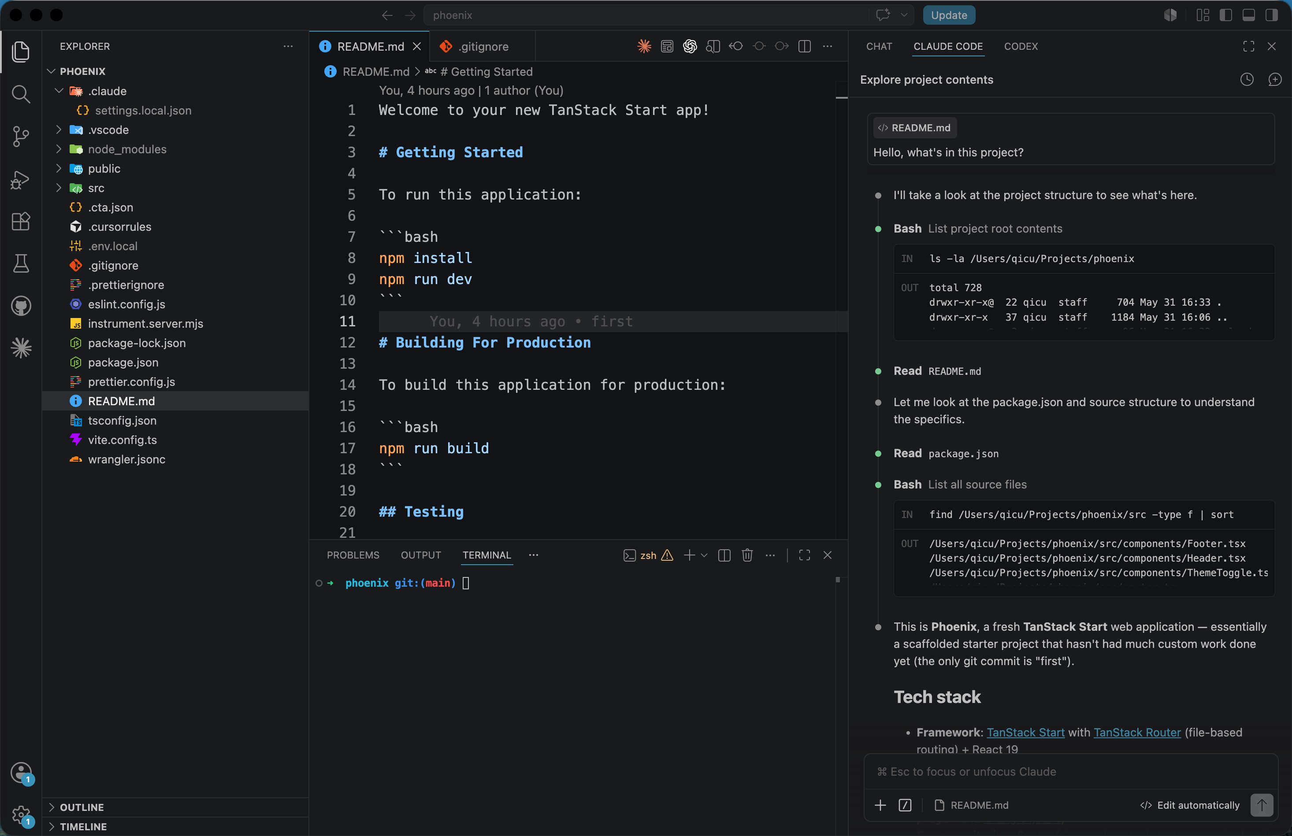Open vite.config.ts in the explorer
Viewport: 1292px width, 836px height.
click(x=122, y=440)
